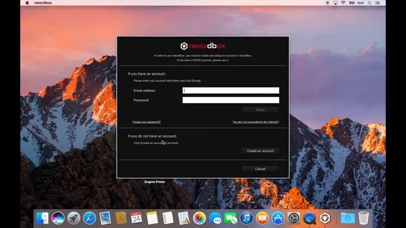The image size is (406, 228).
Task: Open the Apple menu
Action: (x=27, y=3)
